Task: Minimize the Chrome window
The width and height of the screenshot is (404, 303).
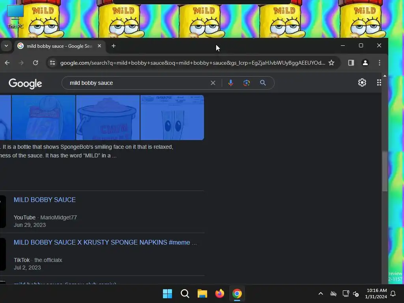Action: tap(343, 46)
